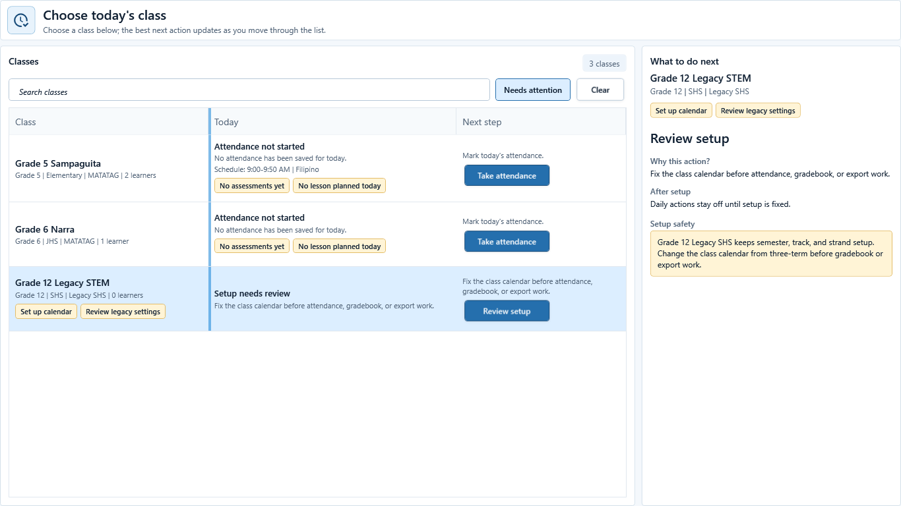This screenshot has height=506, width=901.
Task: Click into the Search classes field
Action: pos(249,90)
